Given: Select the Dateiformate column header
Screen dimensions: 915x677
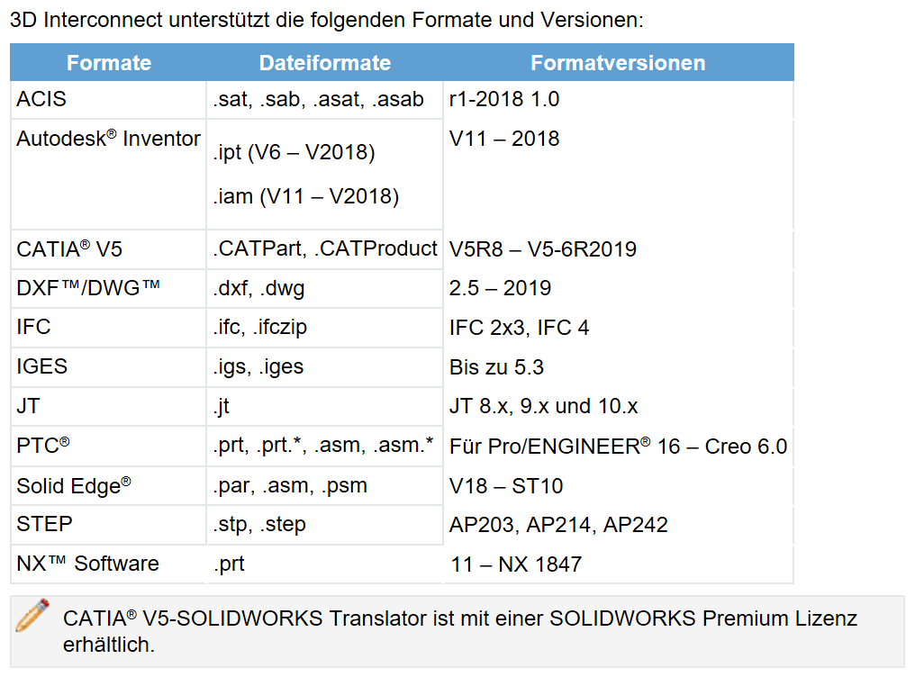Looking at the screenshot, I should point(325,62).
